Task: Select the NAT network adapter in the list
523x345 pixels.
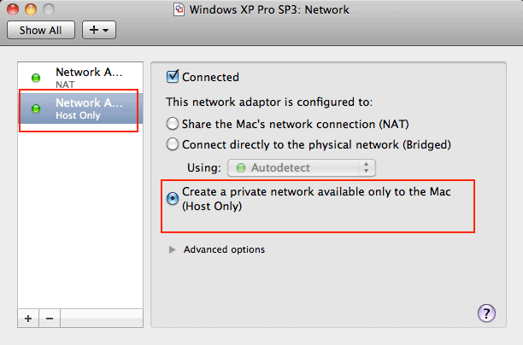Action: coord(88,78)
